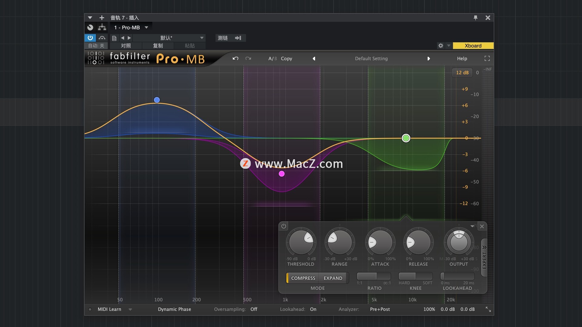Image resolution: width=582 pixels, height=327 pixels.
Task: Click the yellow Xboard button
Action: pos(473,46)
